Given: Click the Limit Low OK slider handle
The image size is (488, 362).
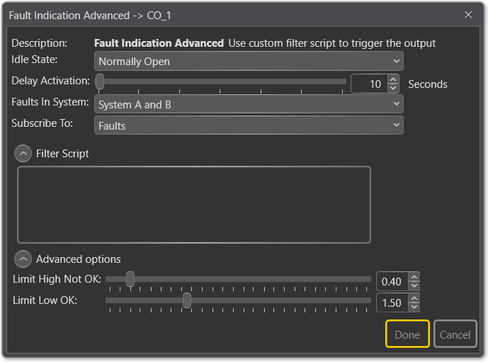Looking at the screenshot, I should click(x=187, y=300).
